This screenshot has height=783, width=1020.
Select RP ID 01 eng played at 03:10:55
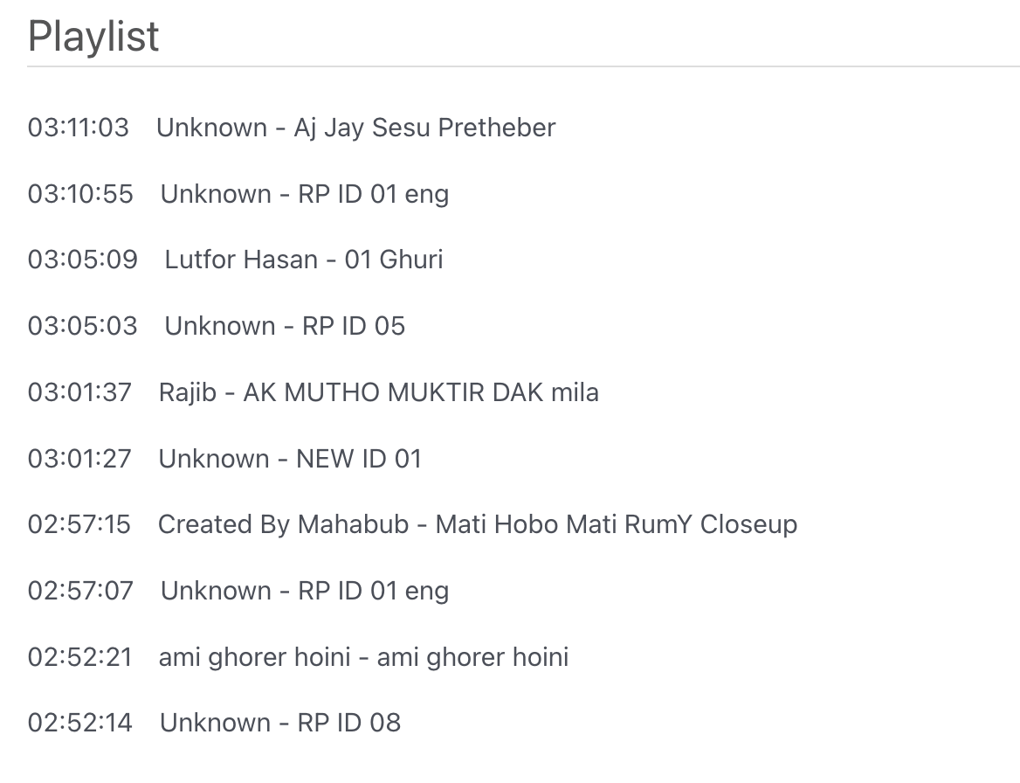coord(304,194)
